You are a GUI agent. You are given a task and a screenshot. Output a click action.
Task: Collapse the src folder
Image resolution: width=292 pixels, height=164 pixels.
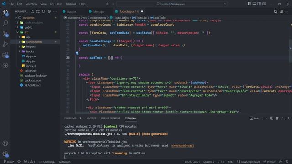tap(17, 32)
